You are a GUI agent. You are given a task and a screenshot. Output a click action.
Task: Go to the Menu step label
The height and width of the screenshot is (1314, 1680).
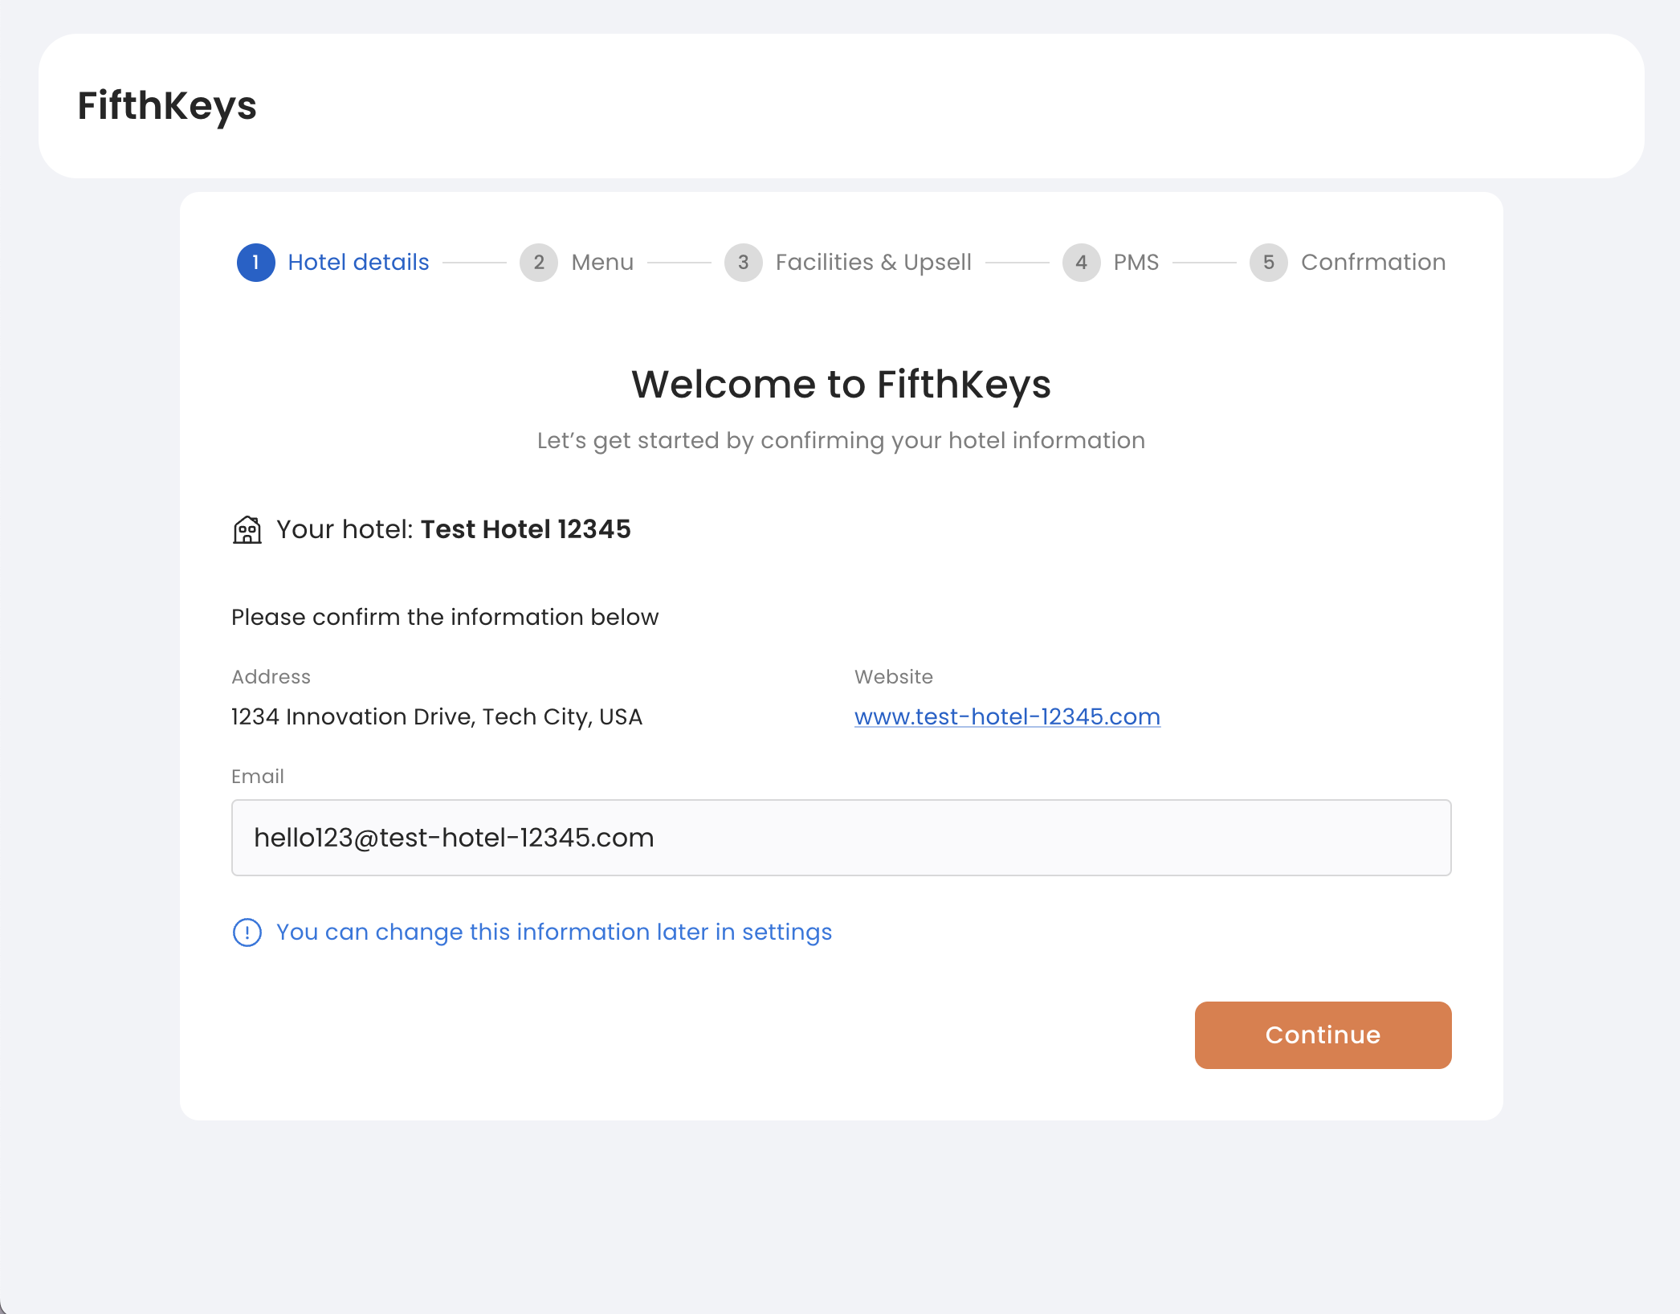point(602,263)
